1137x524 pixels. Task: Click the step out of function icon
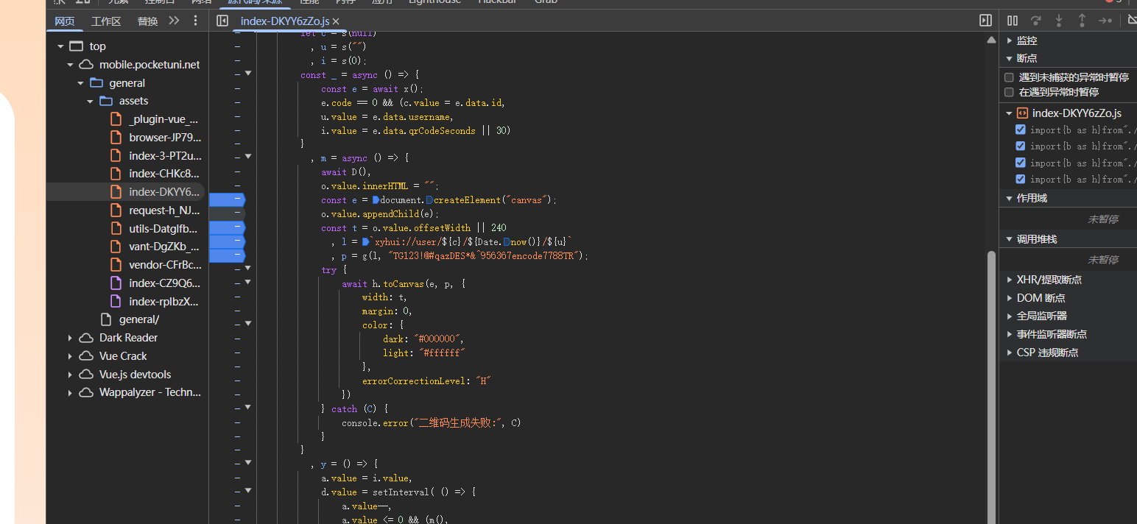[1082, 21]
